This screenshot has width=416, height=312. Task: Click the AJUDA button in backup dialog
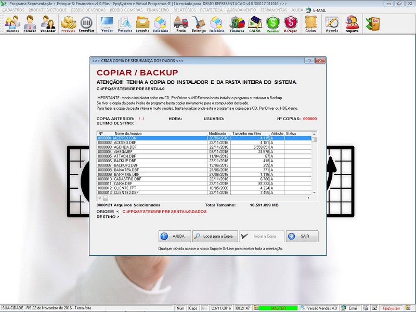(x=175, y=236)
